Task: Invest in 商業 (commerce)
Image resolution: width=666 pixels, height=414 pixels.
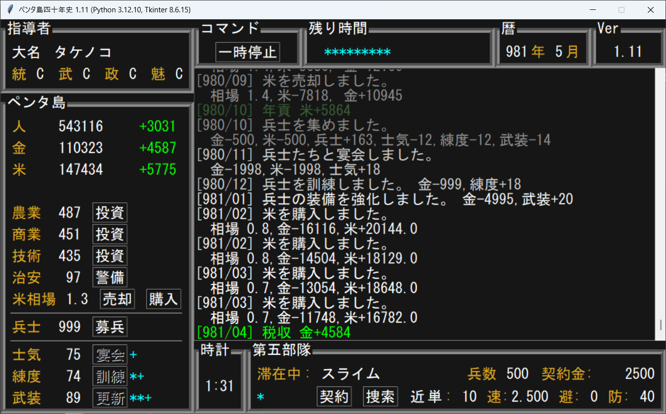Action: click(x=110, y=234)
